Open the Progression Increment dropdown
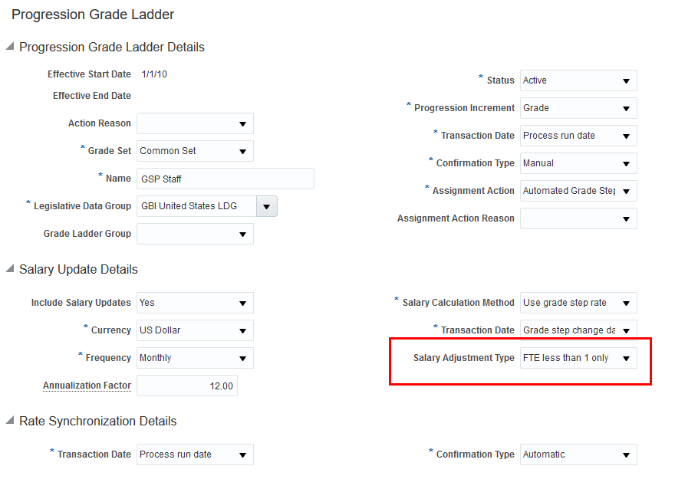The width and height of the screenshot is (675, 489). coord(578,108)
